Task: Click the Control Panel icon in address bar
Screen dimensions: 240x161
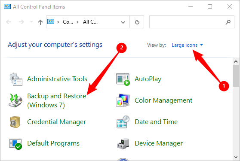Action: click(x=51, y=21)
